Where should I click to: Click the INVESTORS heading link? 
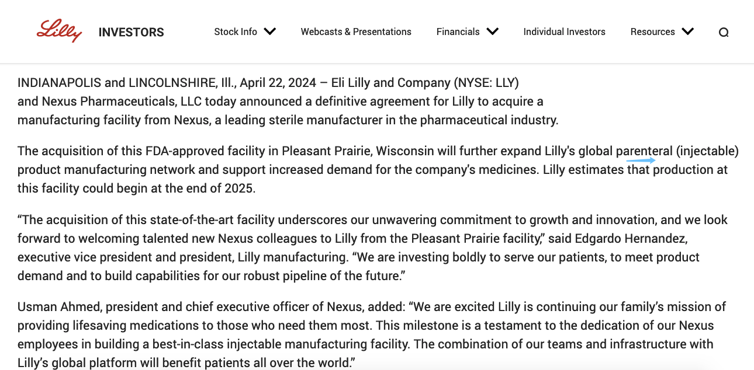click(x=131, y=32)
